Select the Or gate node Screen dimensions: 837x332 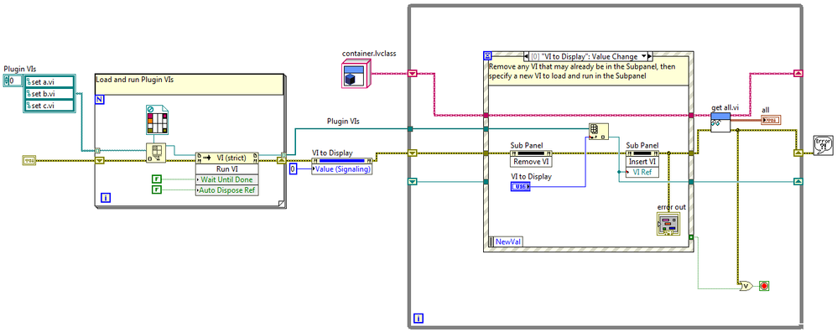pos(746,286)
